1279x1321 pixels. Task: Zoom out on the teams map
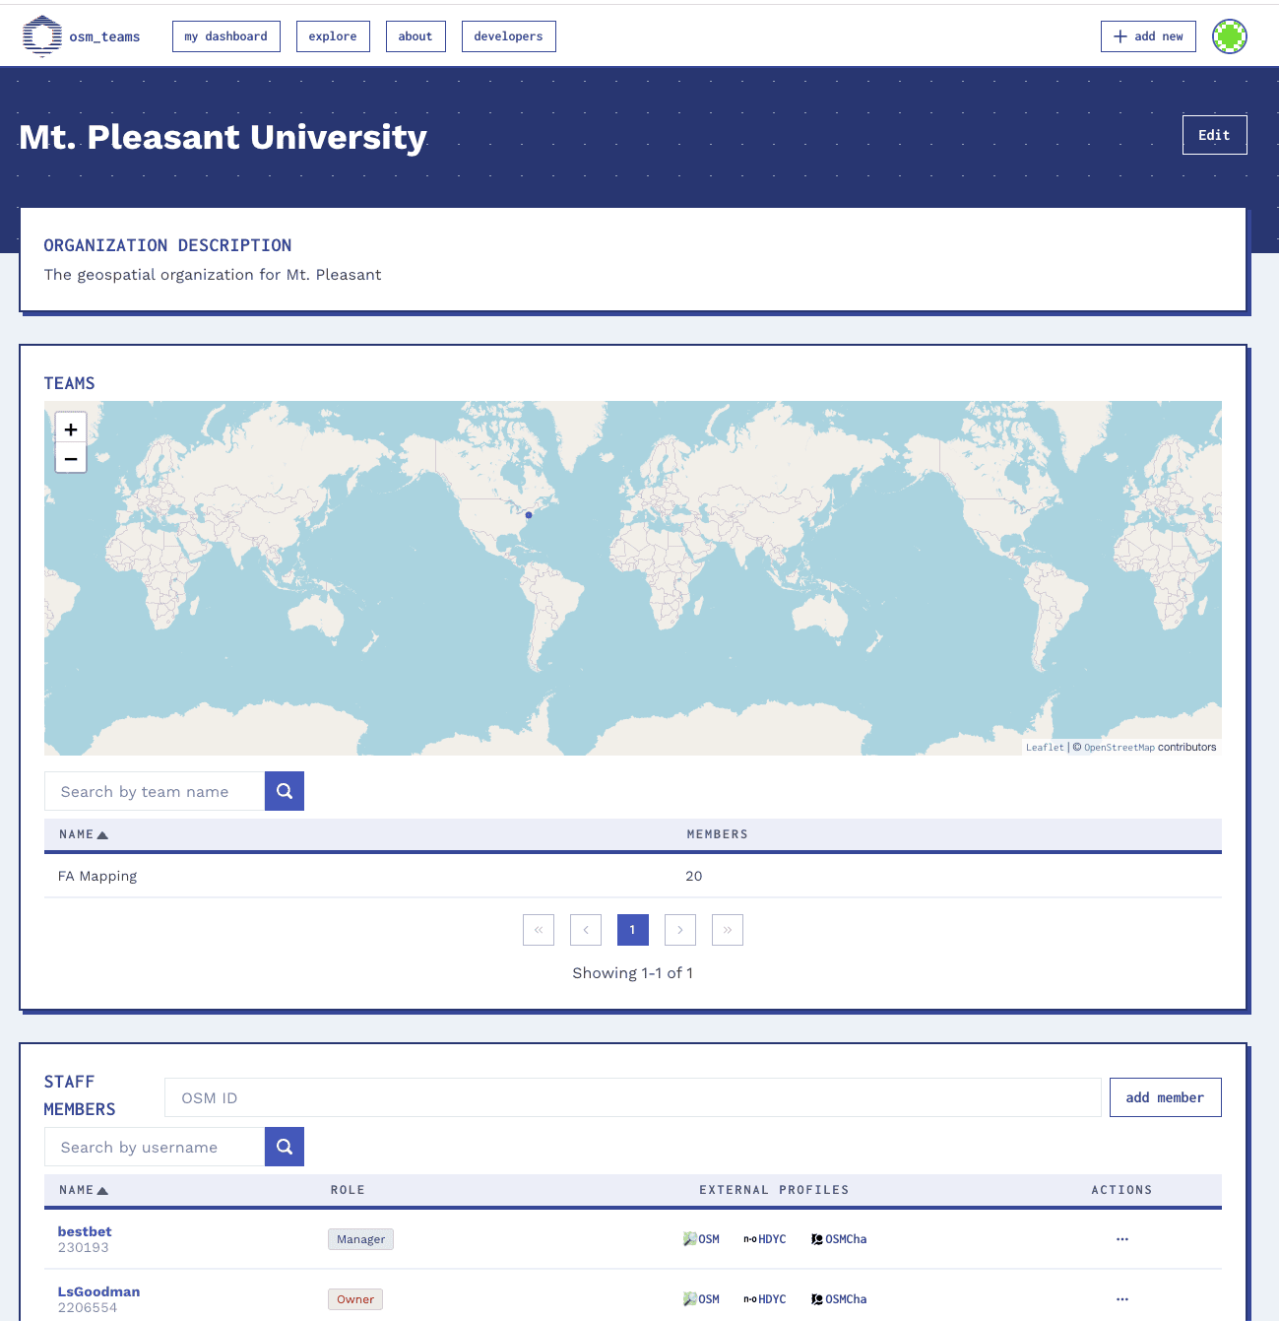coord(70,458)
